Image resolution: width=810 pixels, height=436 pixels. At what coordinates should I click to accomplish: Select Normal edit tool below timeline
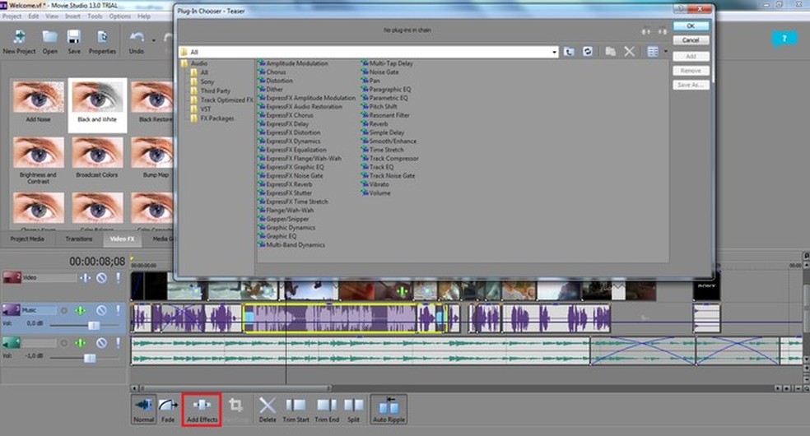click(x=143, y=410)
